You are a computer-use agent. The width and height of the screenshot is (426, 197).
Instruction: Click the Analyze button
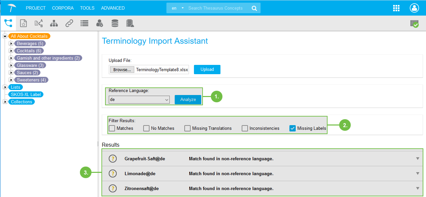click(x=188, y=99)
